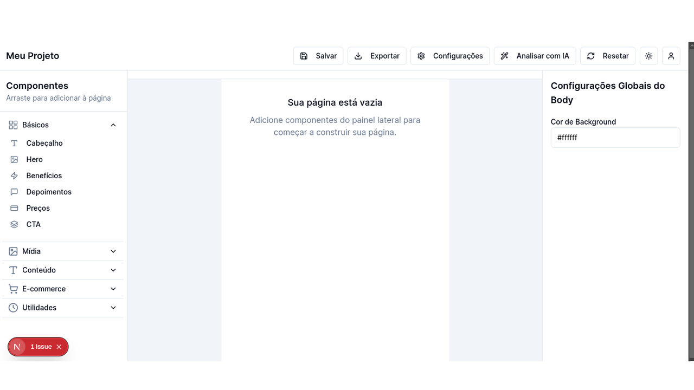Select the Preços card icon
Viewport: 694px width, 390px height.
[x=13, y=208]
